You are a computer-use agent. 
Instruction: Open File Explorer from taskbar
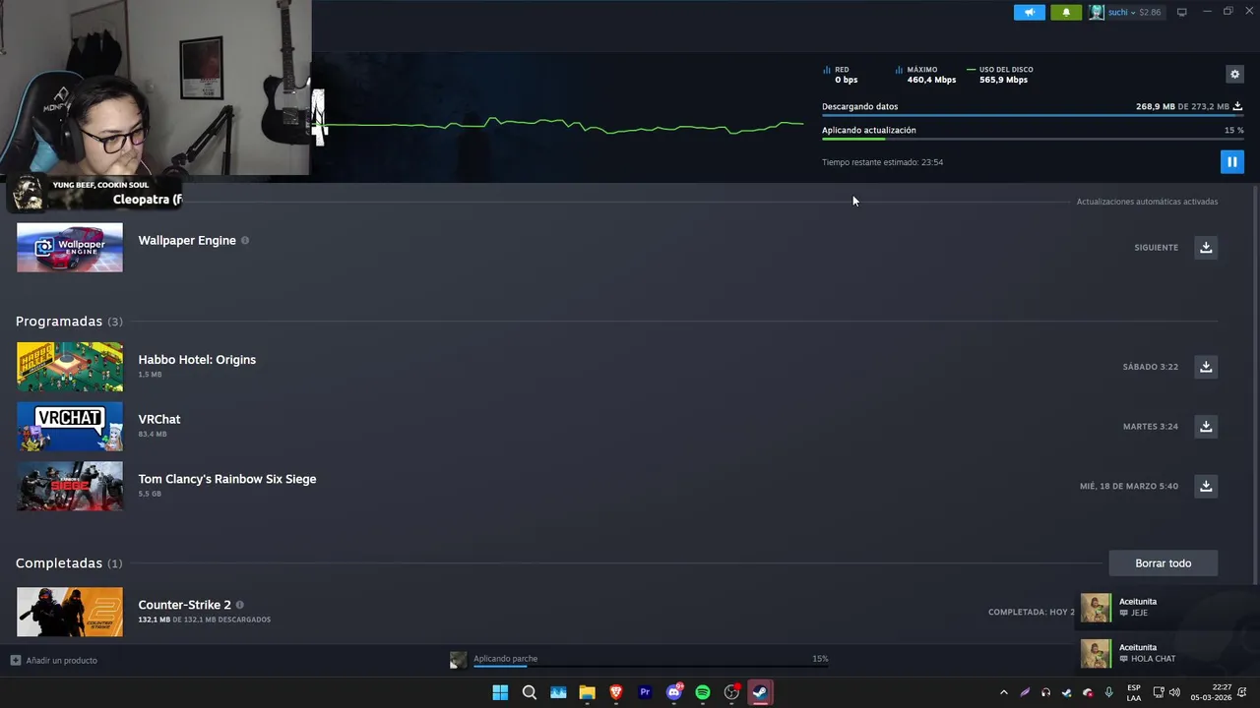pos(587,692)
